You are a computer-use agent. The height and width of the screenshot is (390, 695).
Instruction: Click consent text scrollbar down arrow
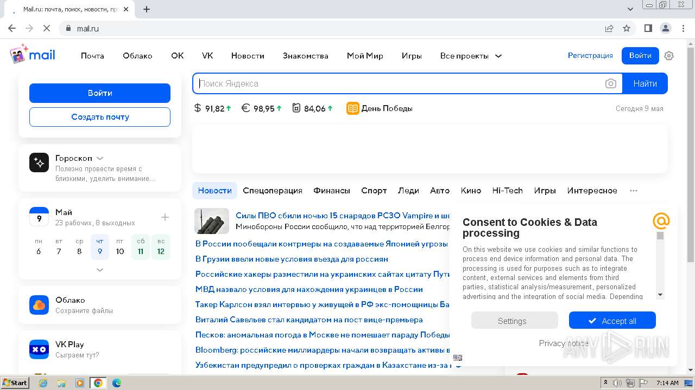[x=660, y=295]
